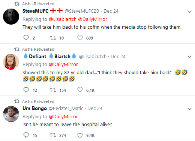The width and height of the screenshot is (195, 141).
Task: View SteveMUFC's dark profile picture
Action: pyautogui.click(x=11, y=16)
